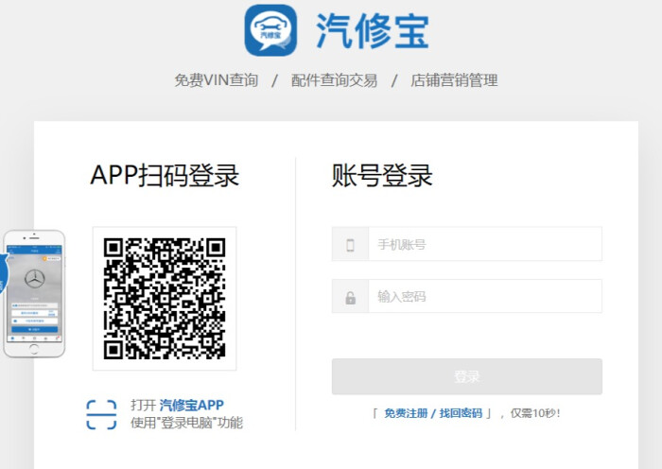Click the blue 汽修宝APP link text

192,406
